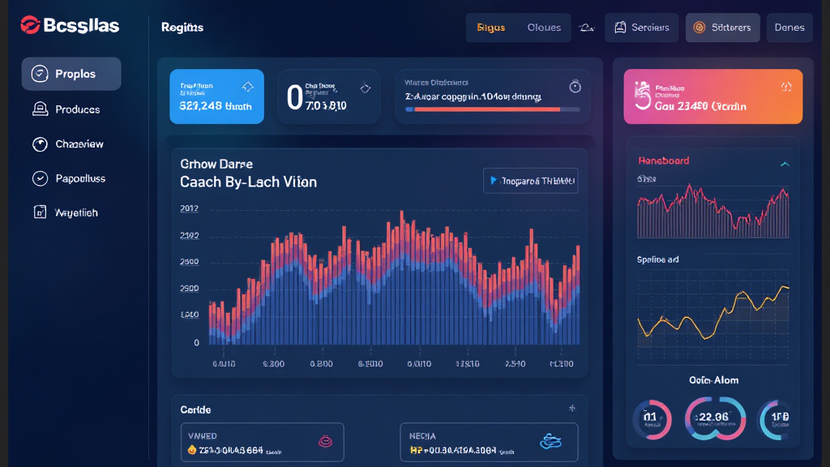This screenshot has height=467, width=830.
Task: Click the Produces sidebar icon
Action: 40,109
